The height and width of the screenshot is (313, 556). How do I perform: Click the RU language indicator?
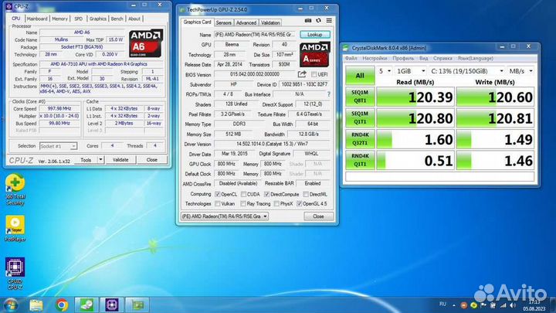[x=442, y=304]
